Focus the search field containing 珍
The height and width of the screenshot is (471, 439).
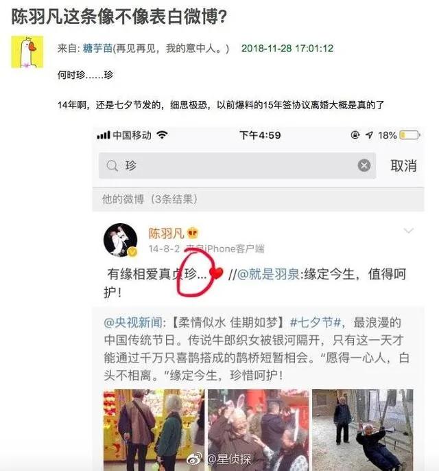pos(237,165)
